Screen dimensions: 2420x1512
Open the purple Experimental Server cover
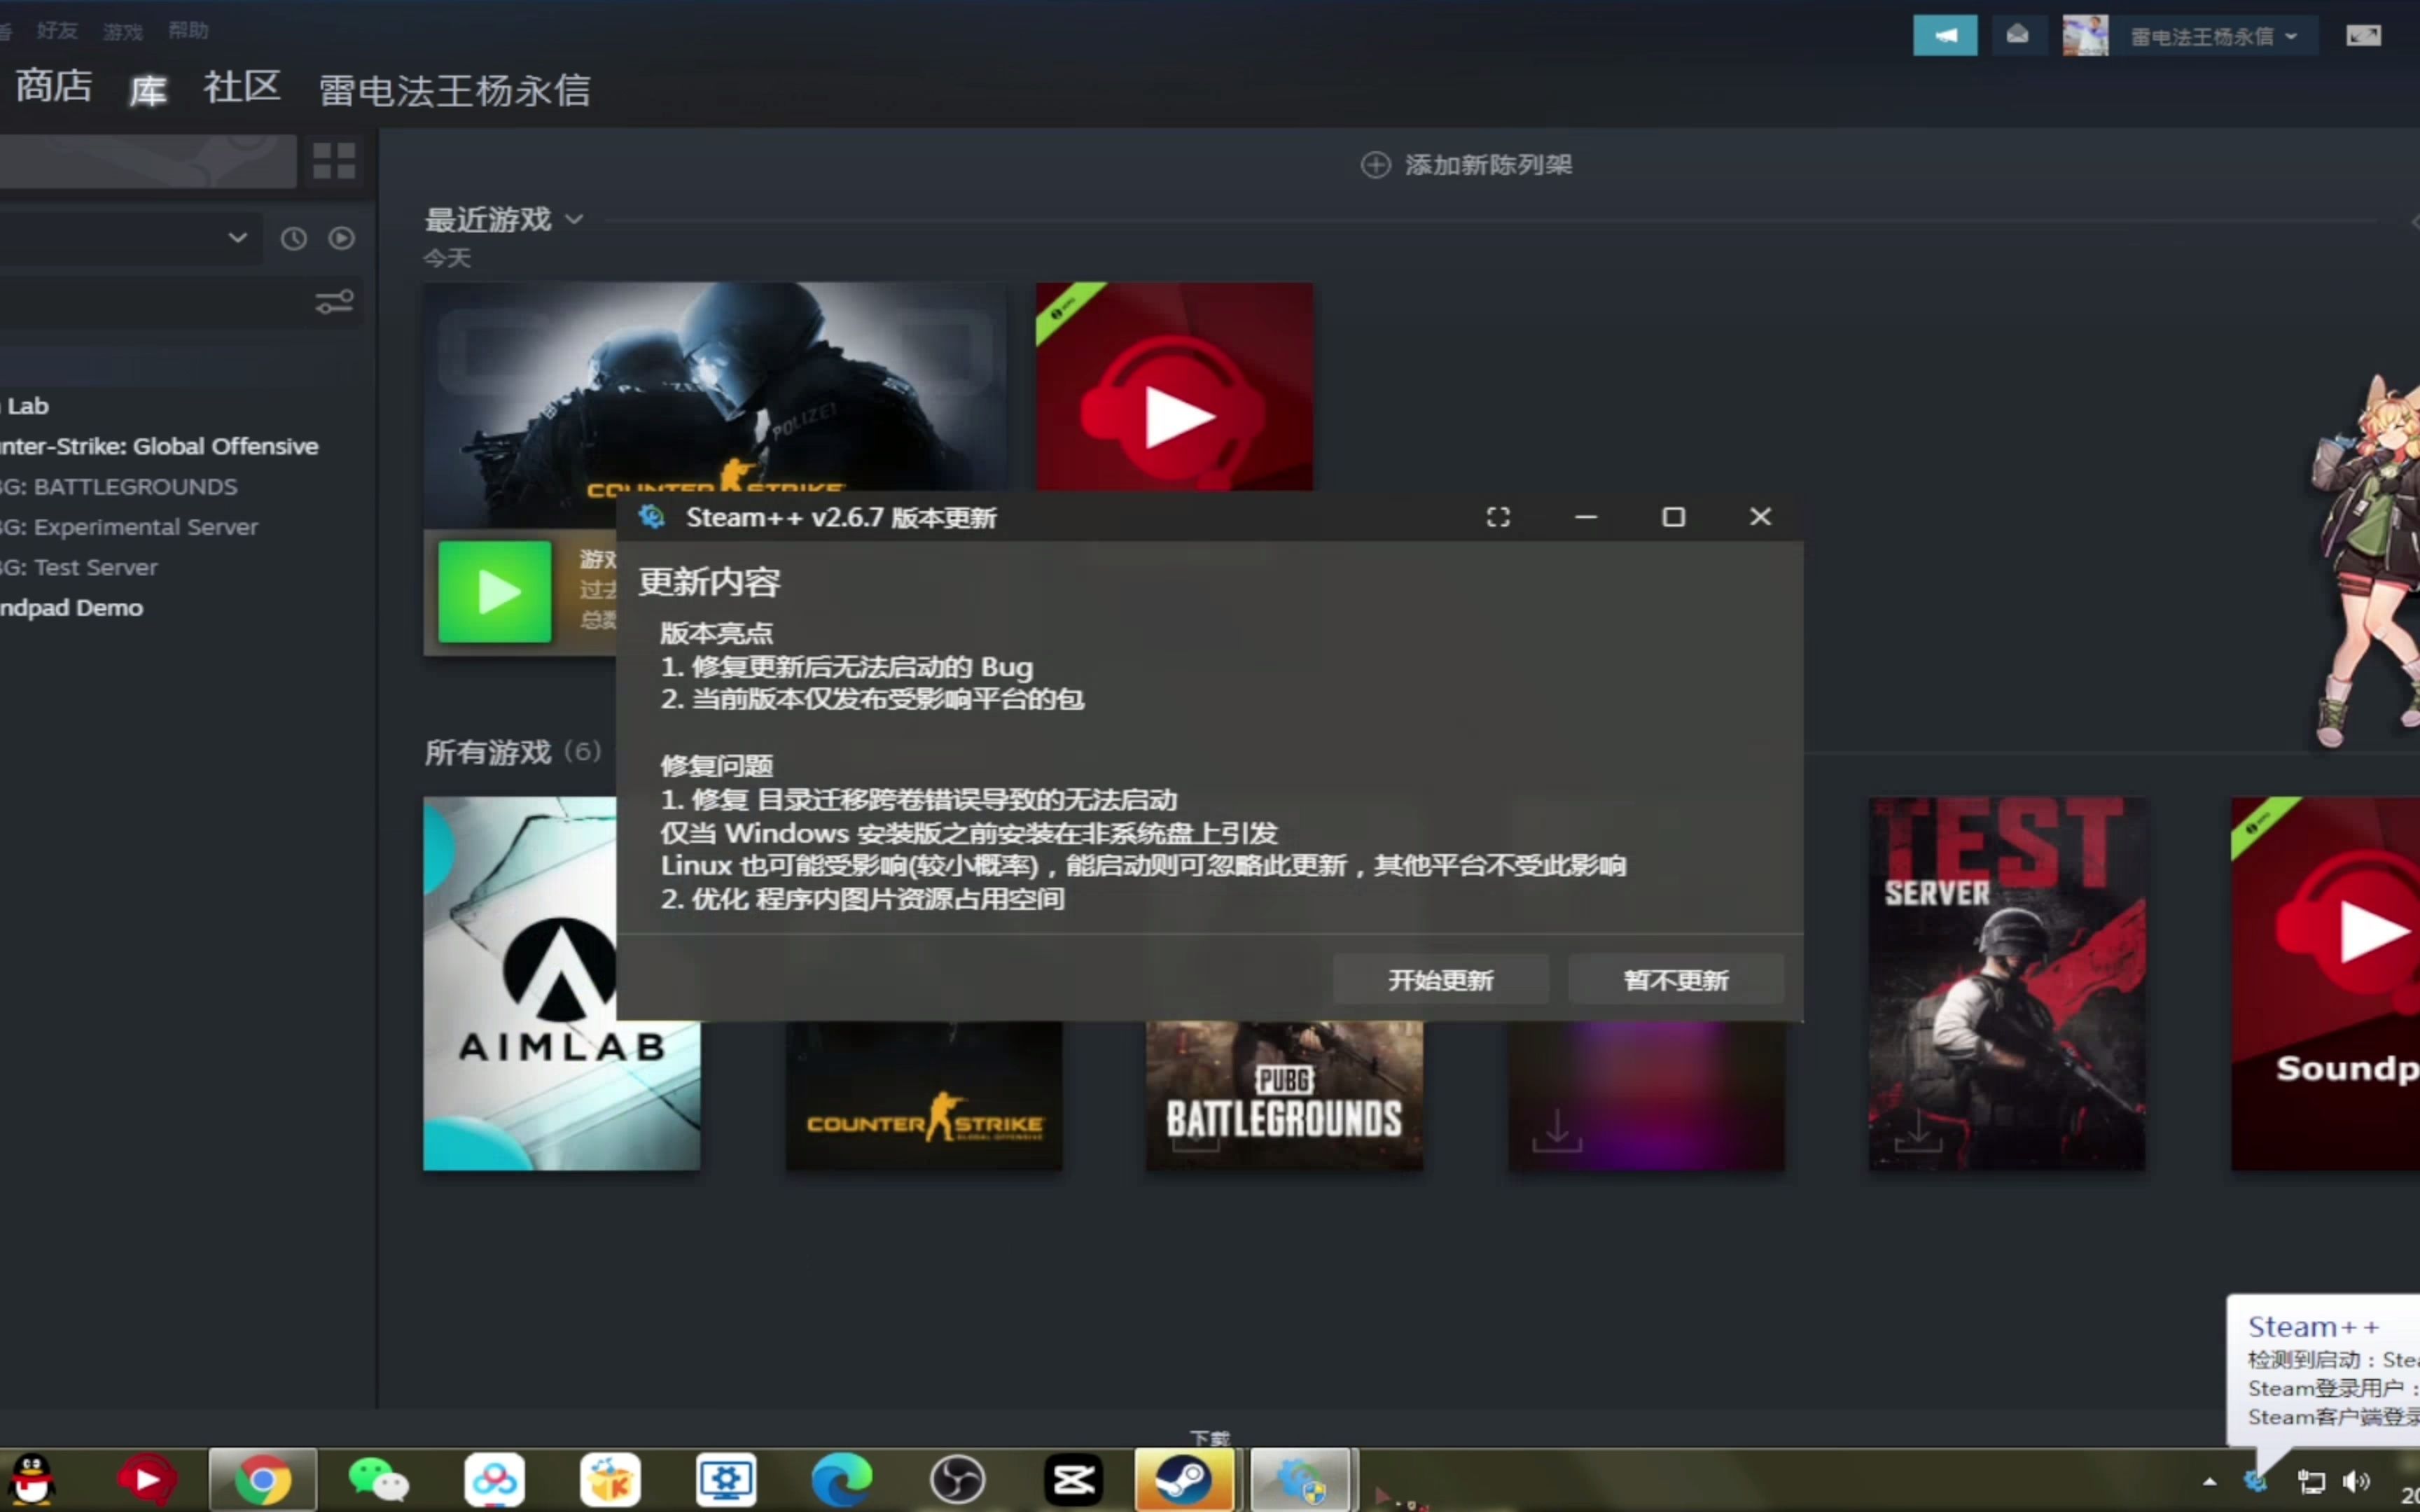[x=1646, y=1095]
